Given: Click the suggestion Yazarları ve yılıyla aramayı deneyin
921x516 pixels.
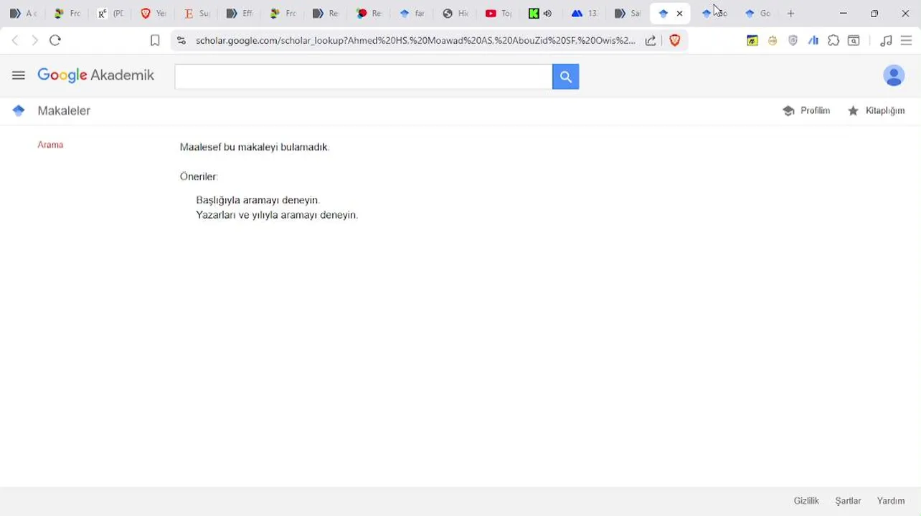Looking at the screenshot, I should pos(277,215).
